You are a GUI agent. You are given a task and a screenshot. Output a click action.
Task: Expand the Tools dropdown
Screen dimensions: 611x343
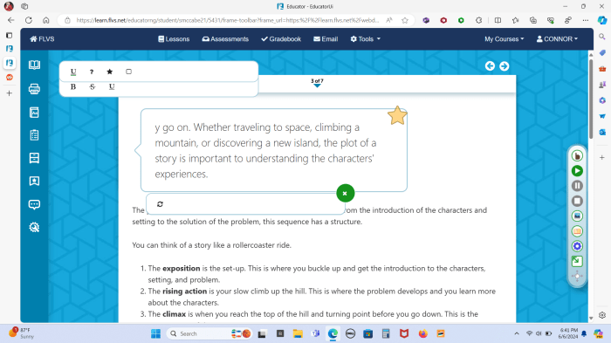pyautogui.click(x=365, y=39)
